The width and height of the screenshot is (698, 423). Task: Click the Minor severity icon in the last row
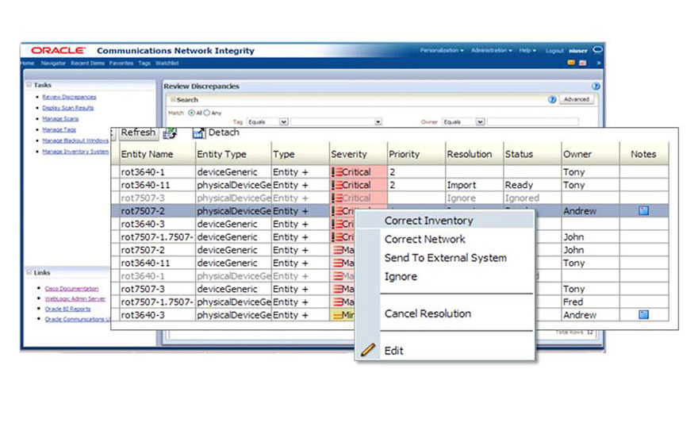click(x=338, y=315)
